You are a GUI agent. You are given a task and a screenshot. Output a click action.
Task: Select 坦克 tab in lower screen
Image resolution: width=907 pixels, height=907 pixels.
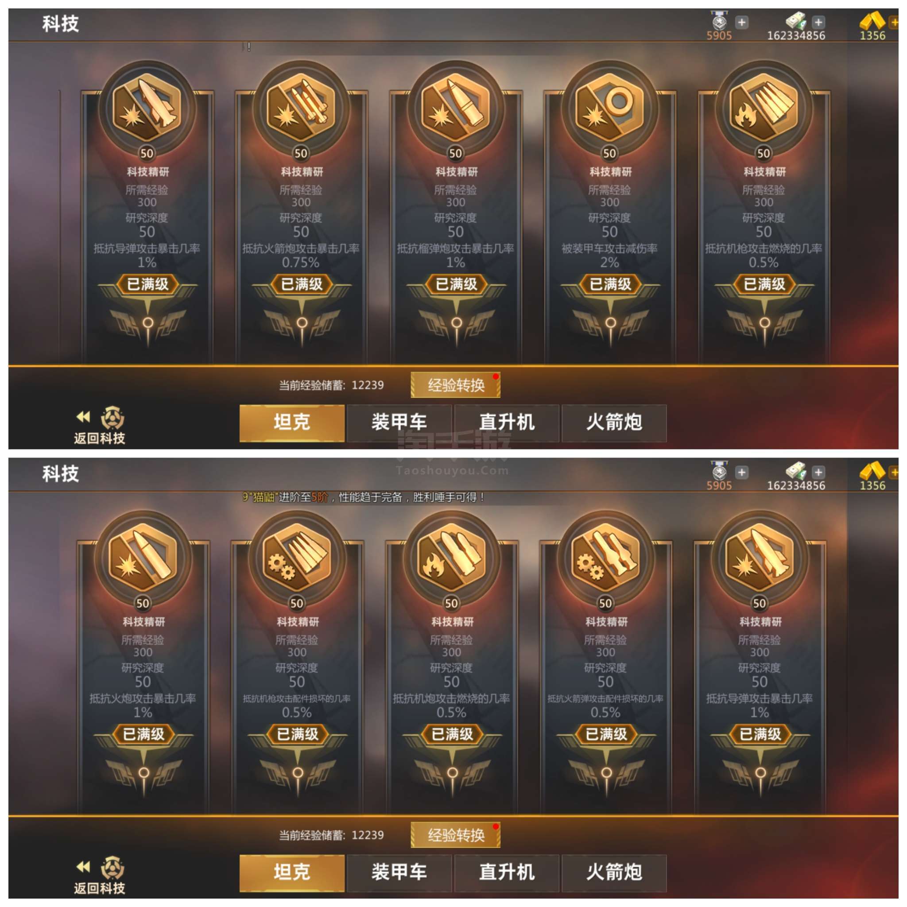point(292,873)
